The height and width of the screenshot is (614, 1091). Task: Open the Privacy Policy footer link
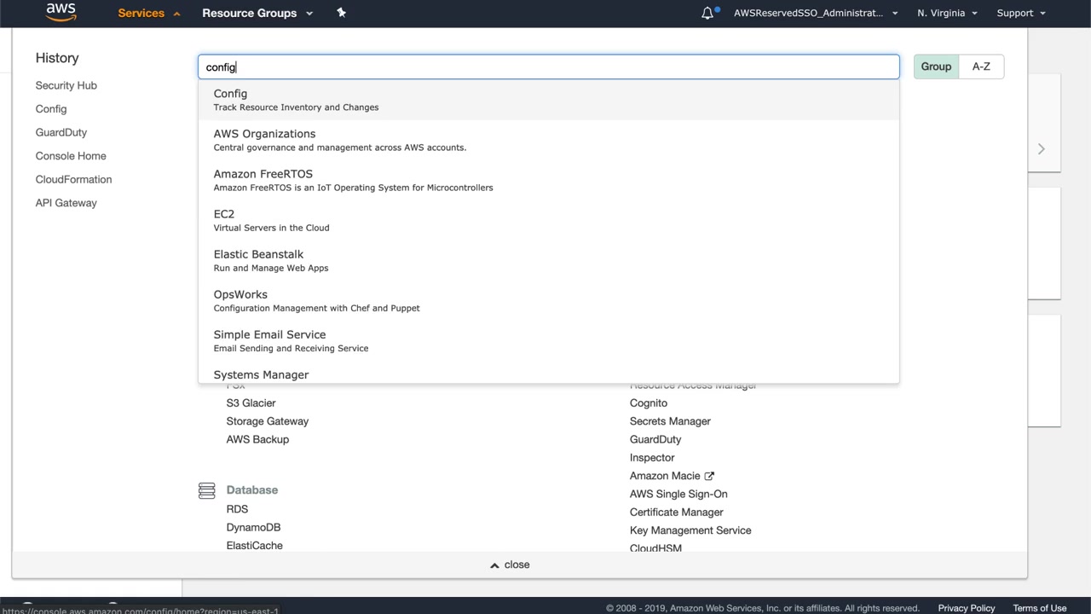point(966,608)
